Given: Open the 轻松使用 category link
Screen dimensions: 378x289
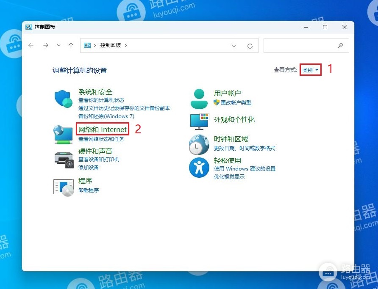Looking at the screenshot, I should click(227, 160).
